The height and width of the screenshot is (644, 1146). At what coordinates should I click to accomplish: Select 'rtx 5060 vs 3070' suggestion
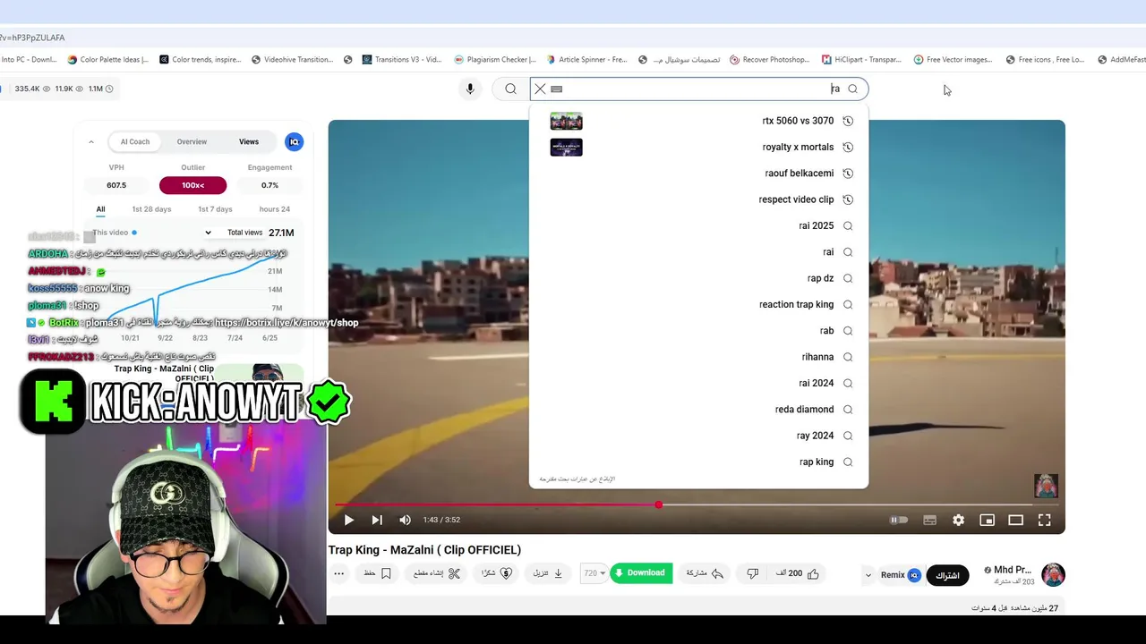tap(699, 121)
